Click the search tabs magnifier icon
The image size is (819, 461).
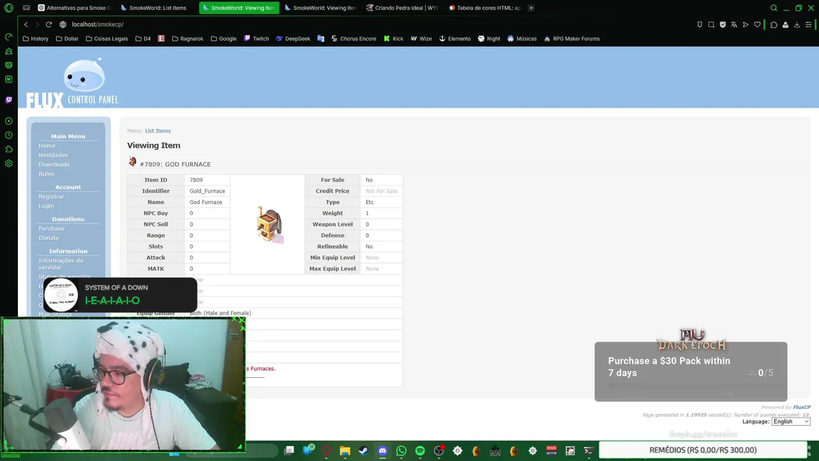pos(774,8)
